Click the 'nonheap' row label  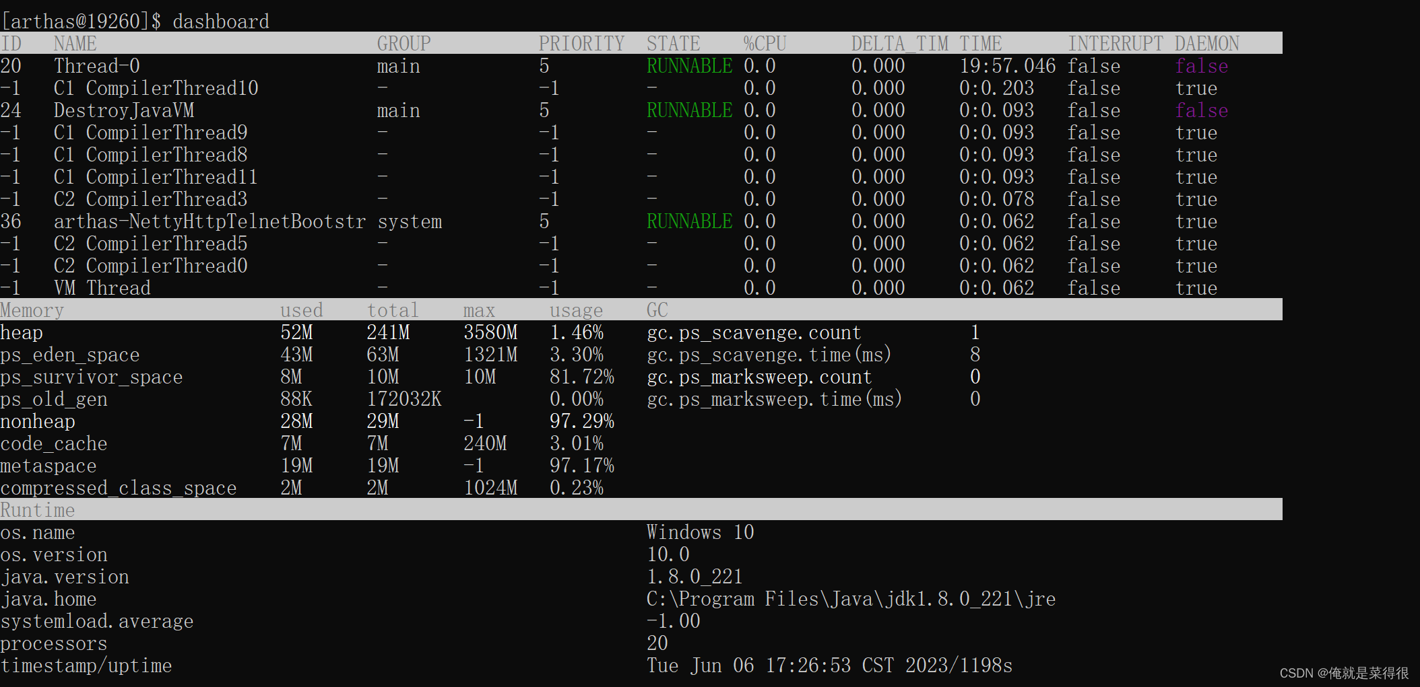point(38,421)
